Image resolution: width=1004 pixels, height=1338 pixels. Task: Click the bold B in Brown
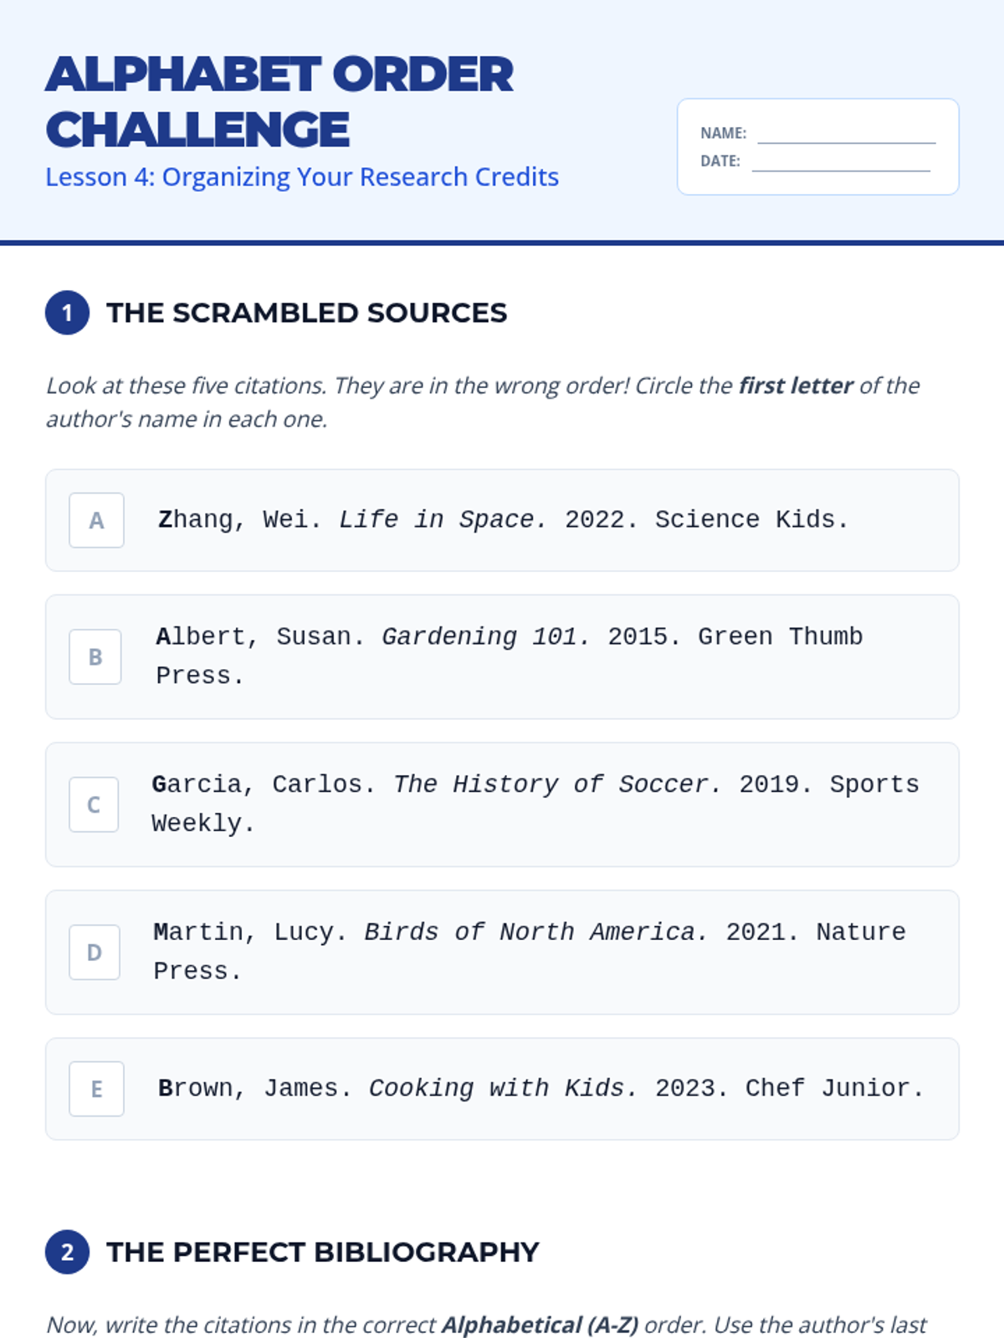click(x=166, y=1089)
